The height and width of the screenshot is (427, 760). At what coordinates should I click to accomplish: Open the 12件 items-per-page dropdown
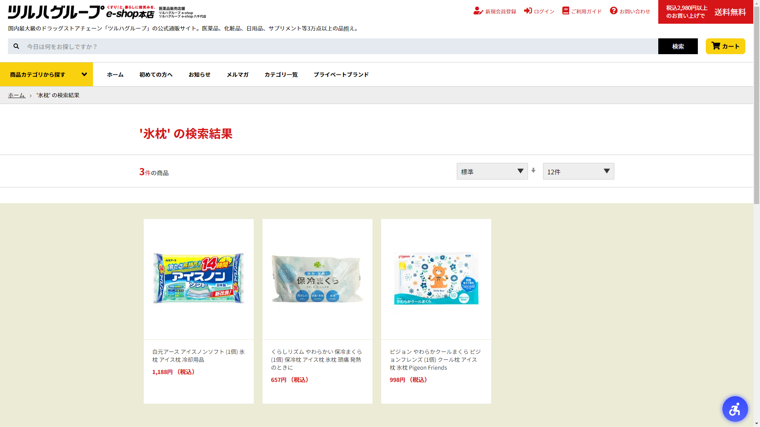[x=578, y=171]
